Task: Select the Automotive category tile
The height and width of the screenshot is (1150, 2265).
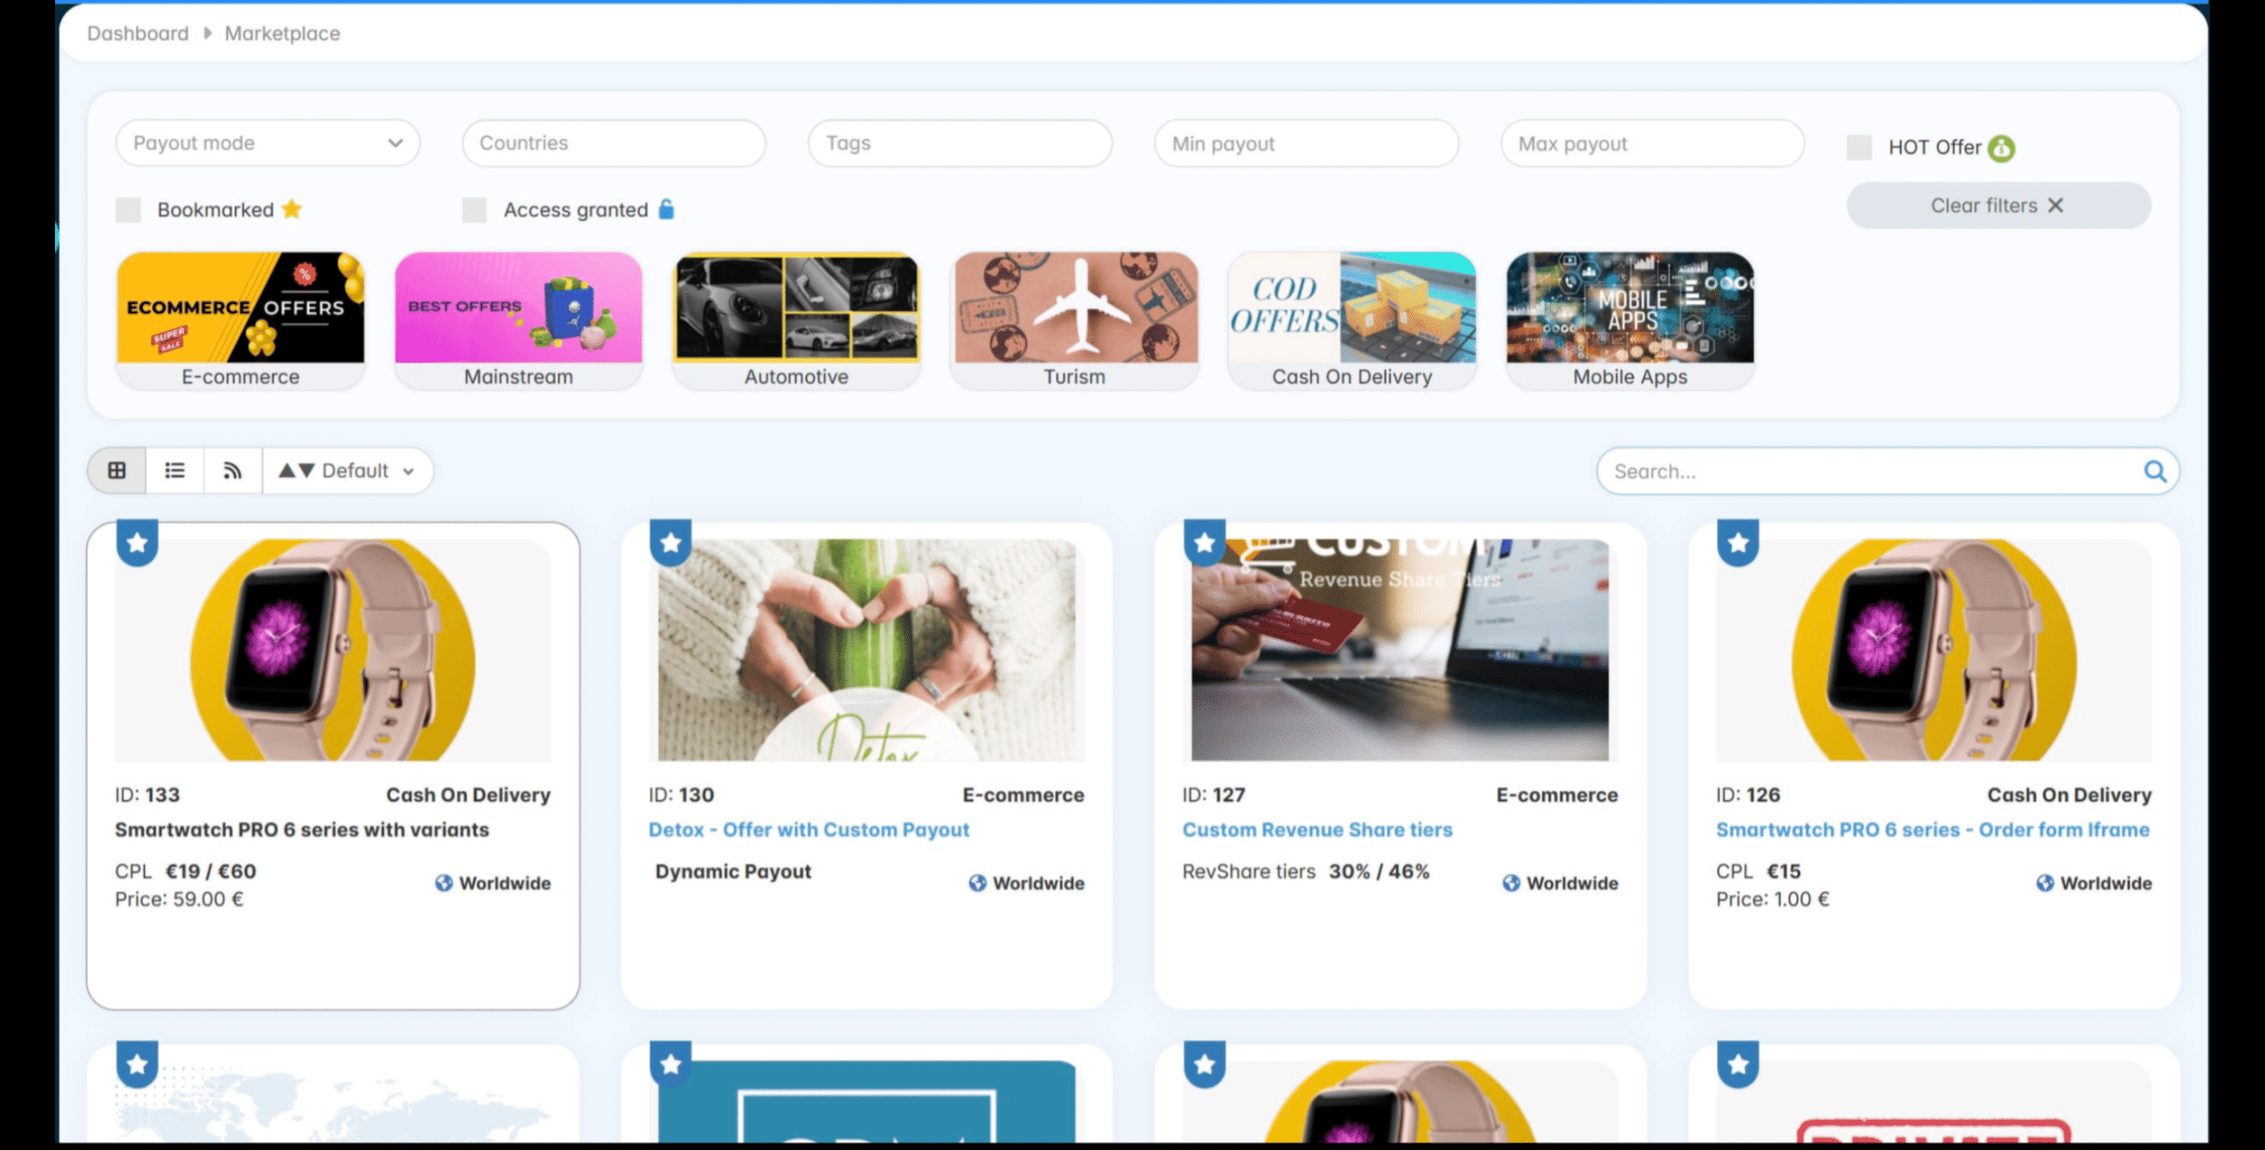Action: [796, 321]
